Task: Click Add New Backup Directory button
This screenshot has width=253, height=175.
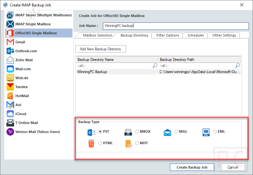Action: point(100,49)
